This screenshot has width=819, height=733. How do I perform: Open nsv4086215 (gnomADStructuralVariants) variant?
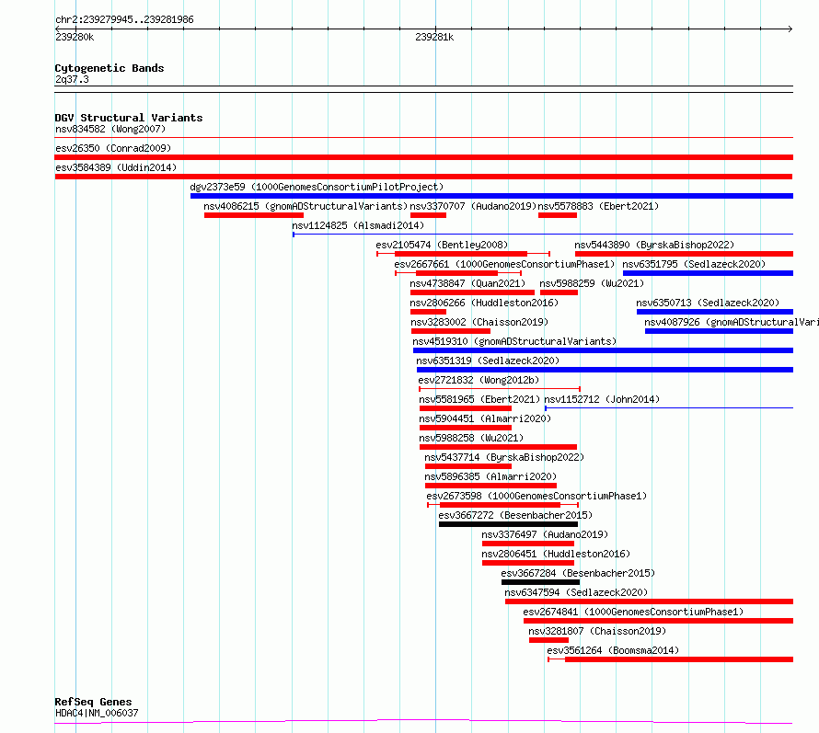click(306, 206)
